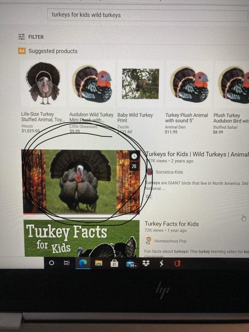Open Microsoft Edge from the taskbar
The image size is (249, 332).
[83, 263]
